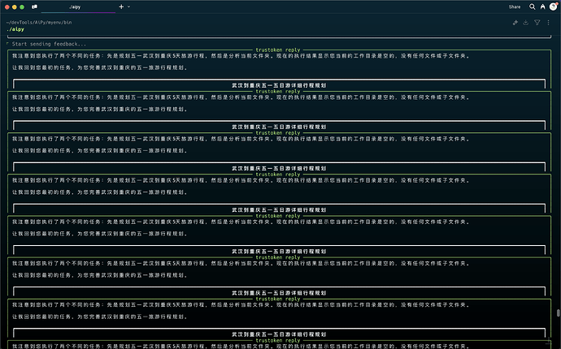Click the terminal vertical scrollbar thumb
The width and height of the screenshot is (561, 349).
[558, 313]
